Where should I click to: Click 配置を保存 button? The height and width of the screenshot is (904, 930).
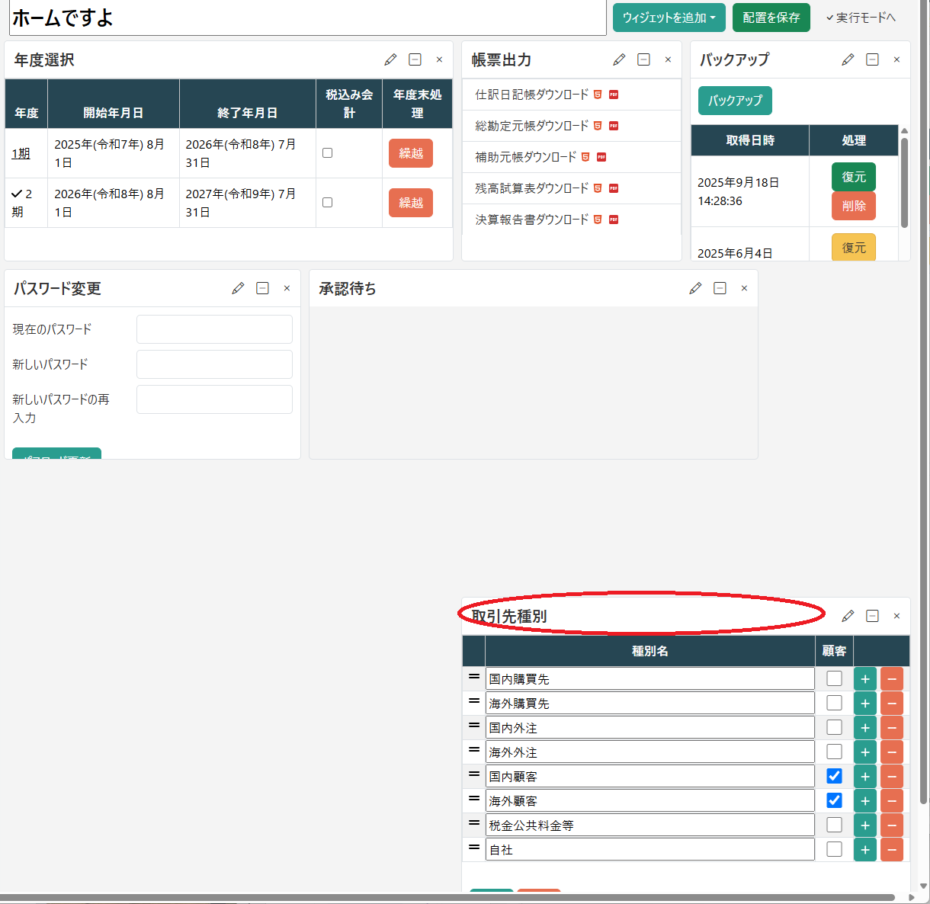[x=771, y=18]
